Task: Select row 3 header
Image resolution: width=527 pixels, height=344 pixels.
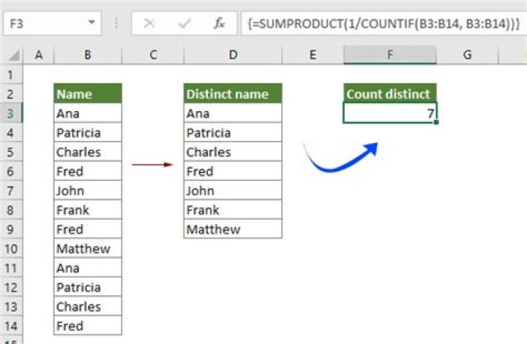Action: click(x=11, y=113)
